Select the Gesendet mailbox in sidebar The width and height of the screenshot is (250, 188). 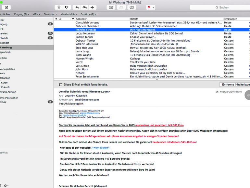pos(27,43)
